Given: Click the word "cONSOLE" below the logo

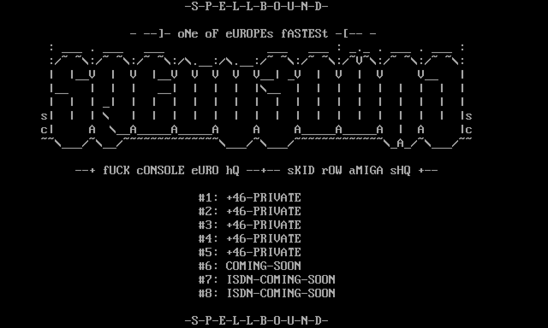Looking at the screenshot, I should (161, 170).
